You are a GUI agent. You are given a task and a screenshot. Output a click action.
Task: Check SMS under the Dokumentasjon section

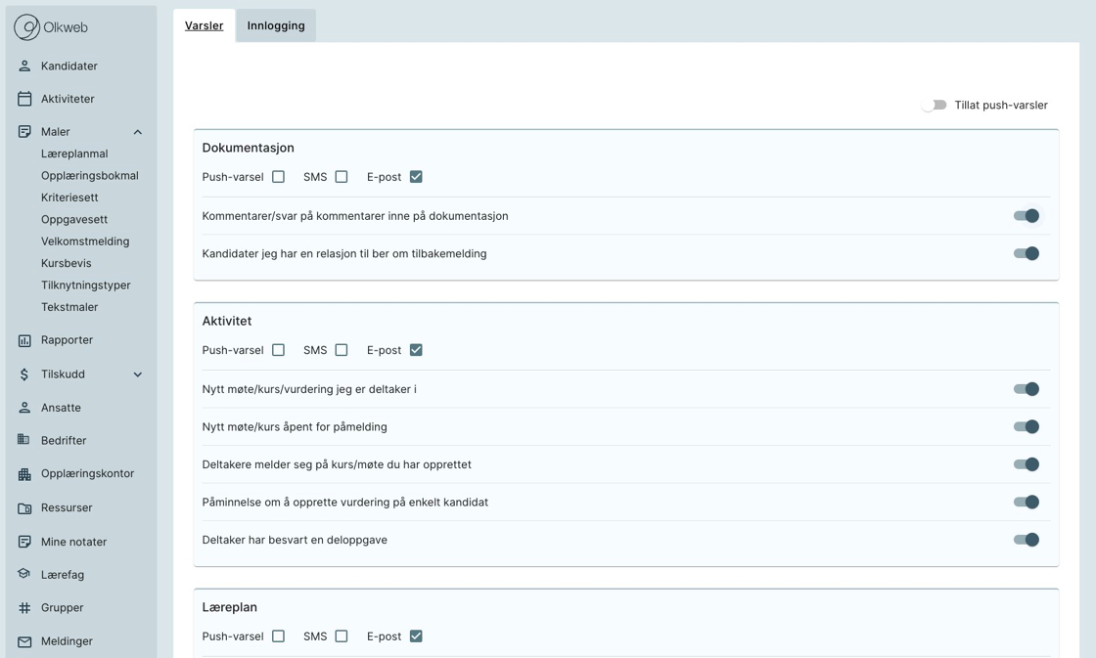[342, 177]
